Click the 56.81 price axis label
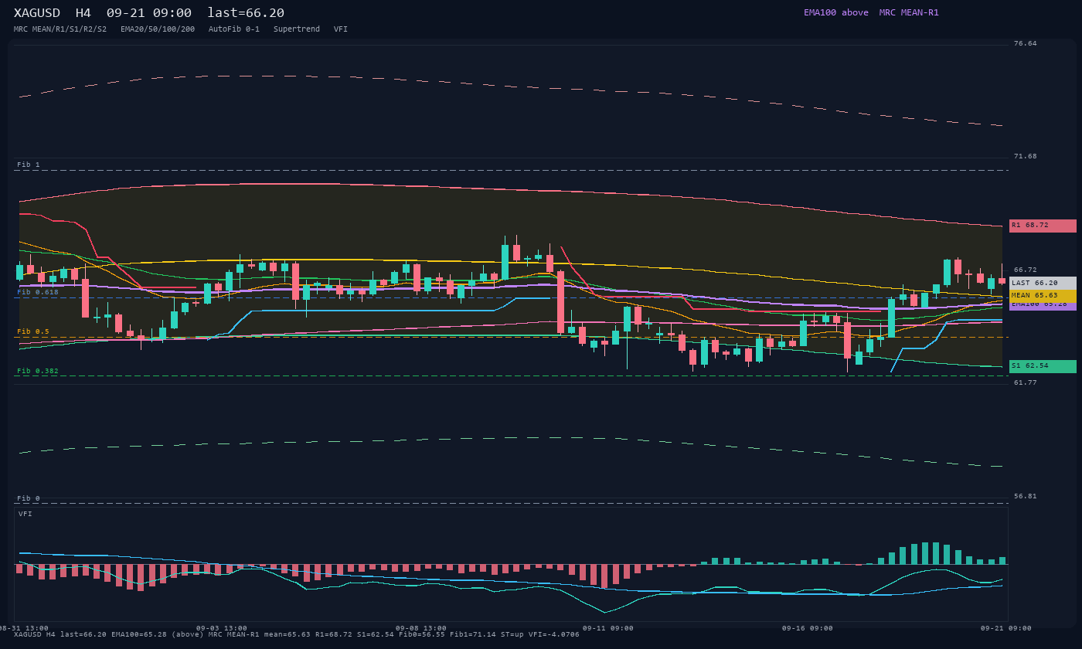This screenshot has width=1082, height=649. pos(1026,497)
